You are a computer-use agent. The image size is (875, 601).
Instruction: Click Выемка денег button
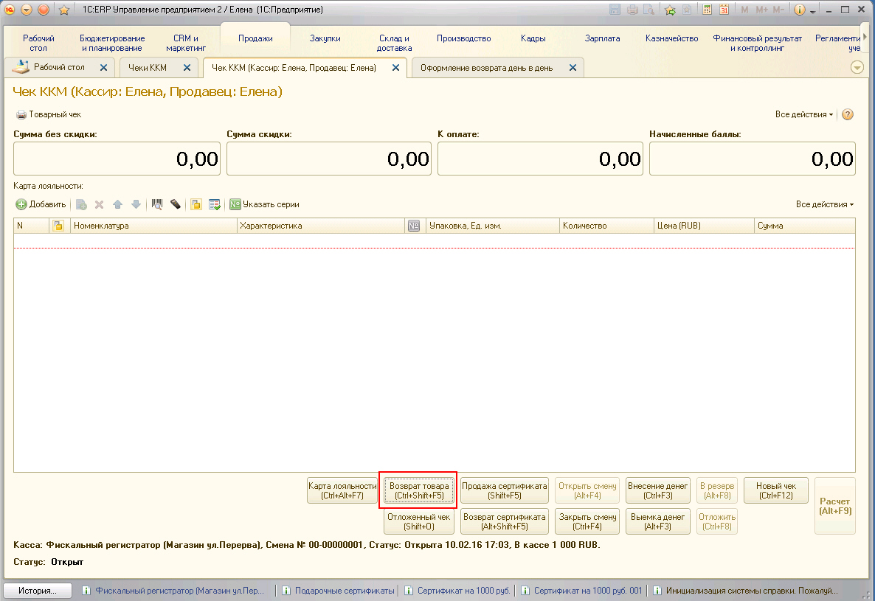[658, 521]
